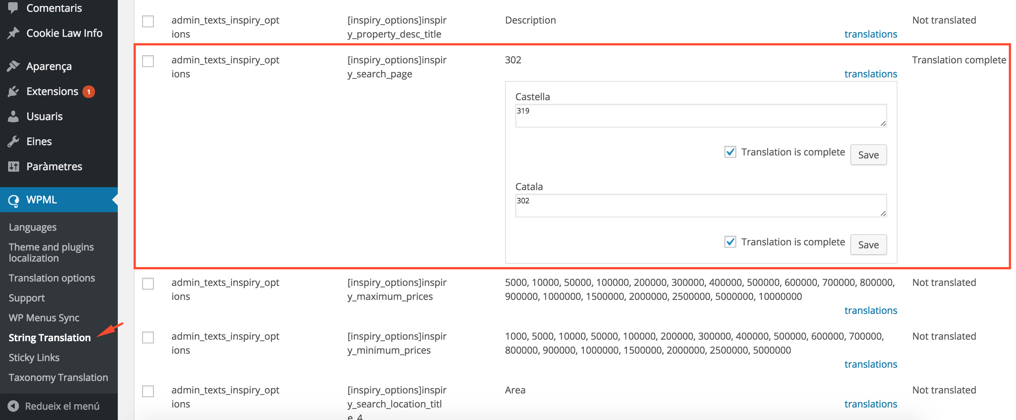
Task: Expand translations for minimum prices string
Action: pyautogui.click(x=871, y=364)
